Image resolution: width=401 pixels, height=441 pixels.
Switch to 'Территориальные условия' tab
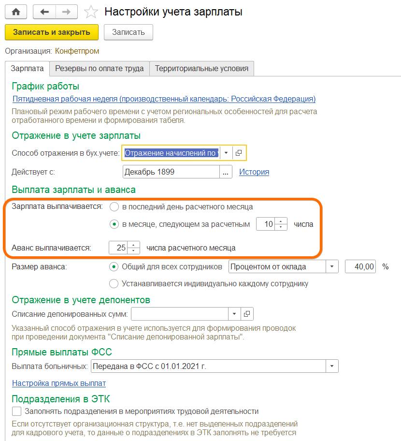201,69
